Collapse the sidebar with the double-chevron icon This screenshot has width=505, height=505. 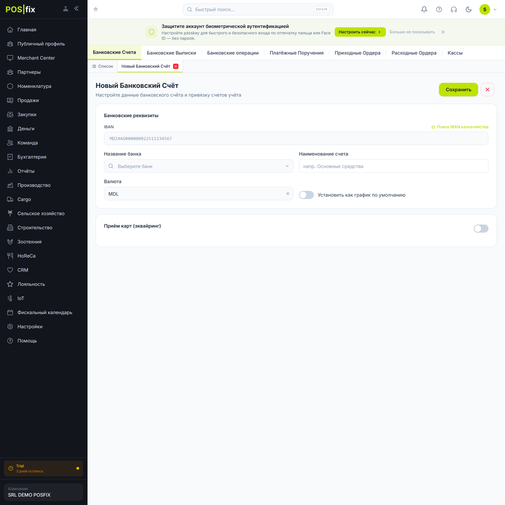tap(76, 9)
